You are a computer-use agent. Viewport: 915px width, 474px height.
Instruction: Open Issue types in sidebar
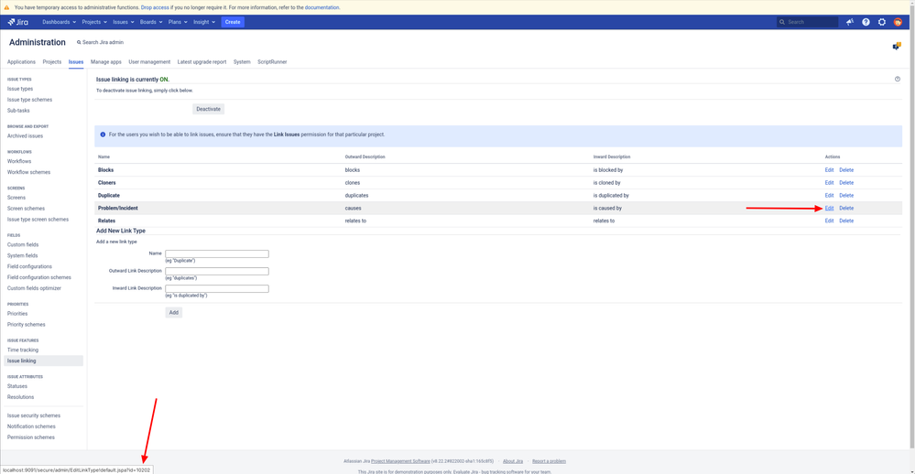pos(20,89)
